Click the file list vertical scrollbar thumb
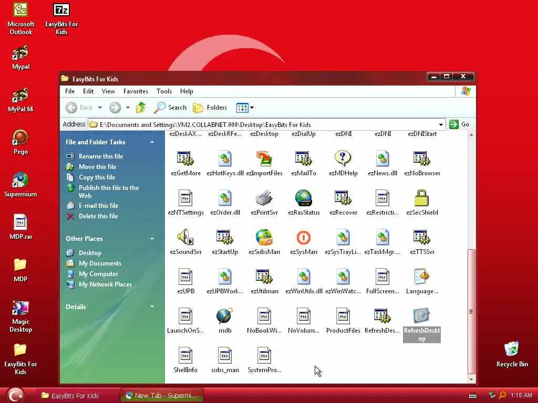The width and height of the screenshot is (538, 403). tap(471, 311)
